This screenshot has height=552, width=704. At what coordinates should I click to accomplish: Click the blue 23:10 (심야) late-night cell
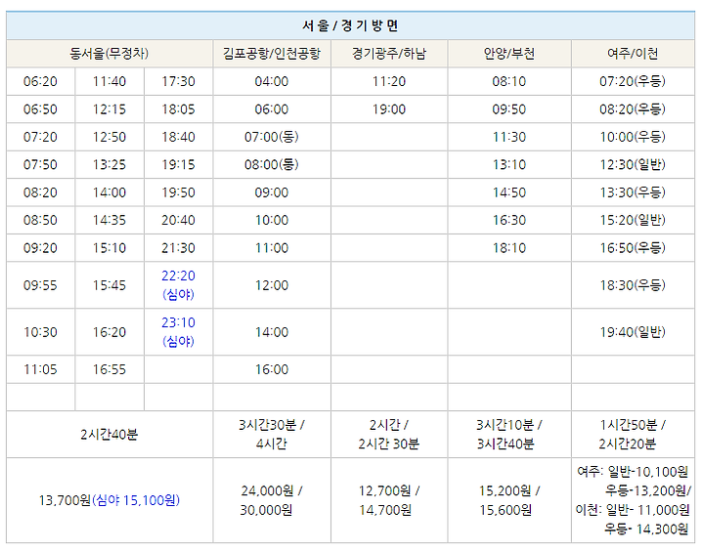point(178,332)
